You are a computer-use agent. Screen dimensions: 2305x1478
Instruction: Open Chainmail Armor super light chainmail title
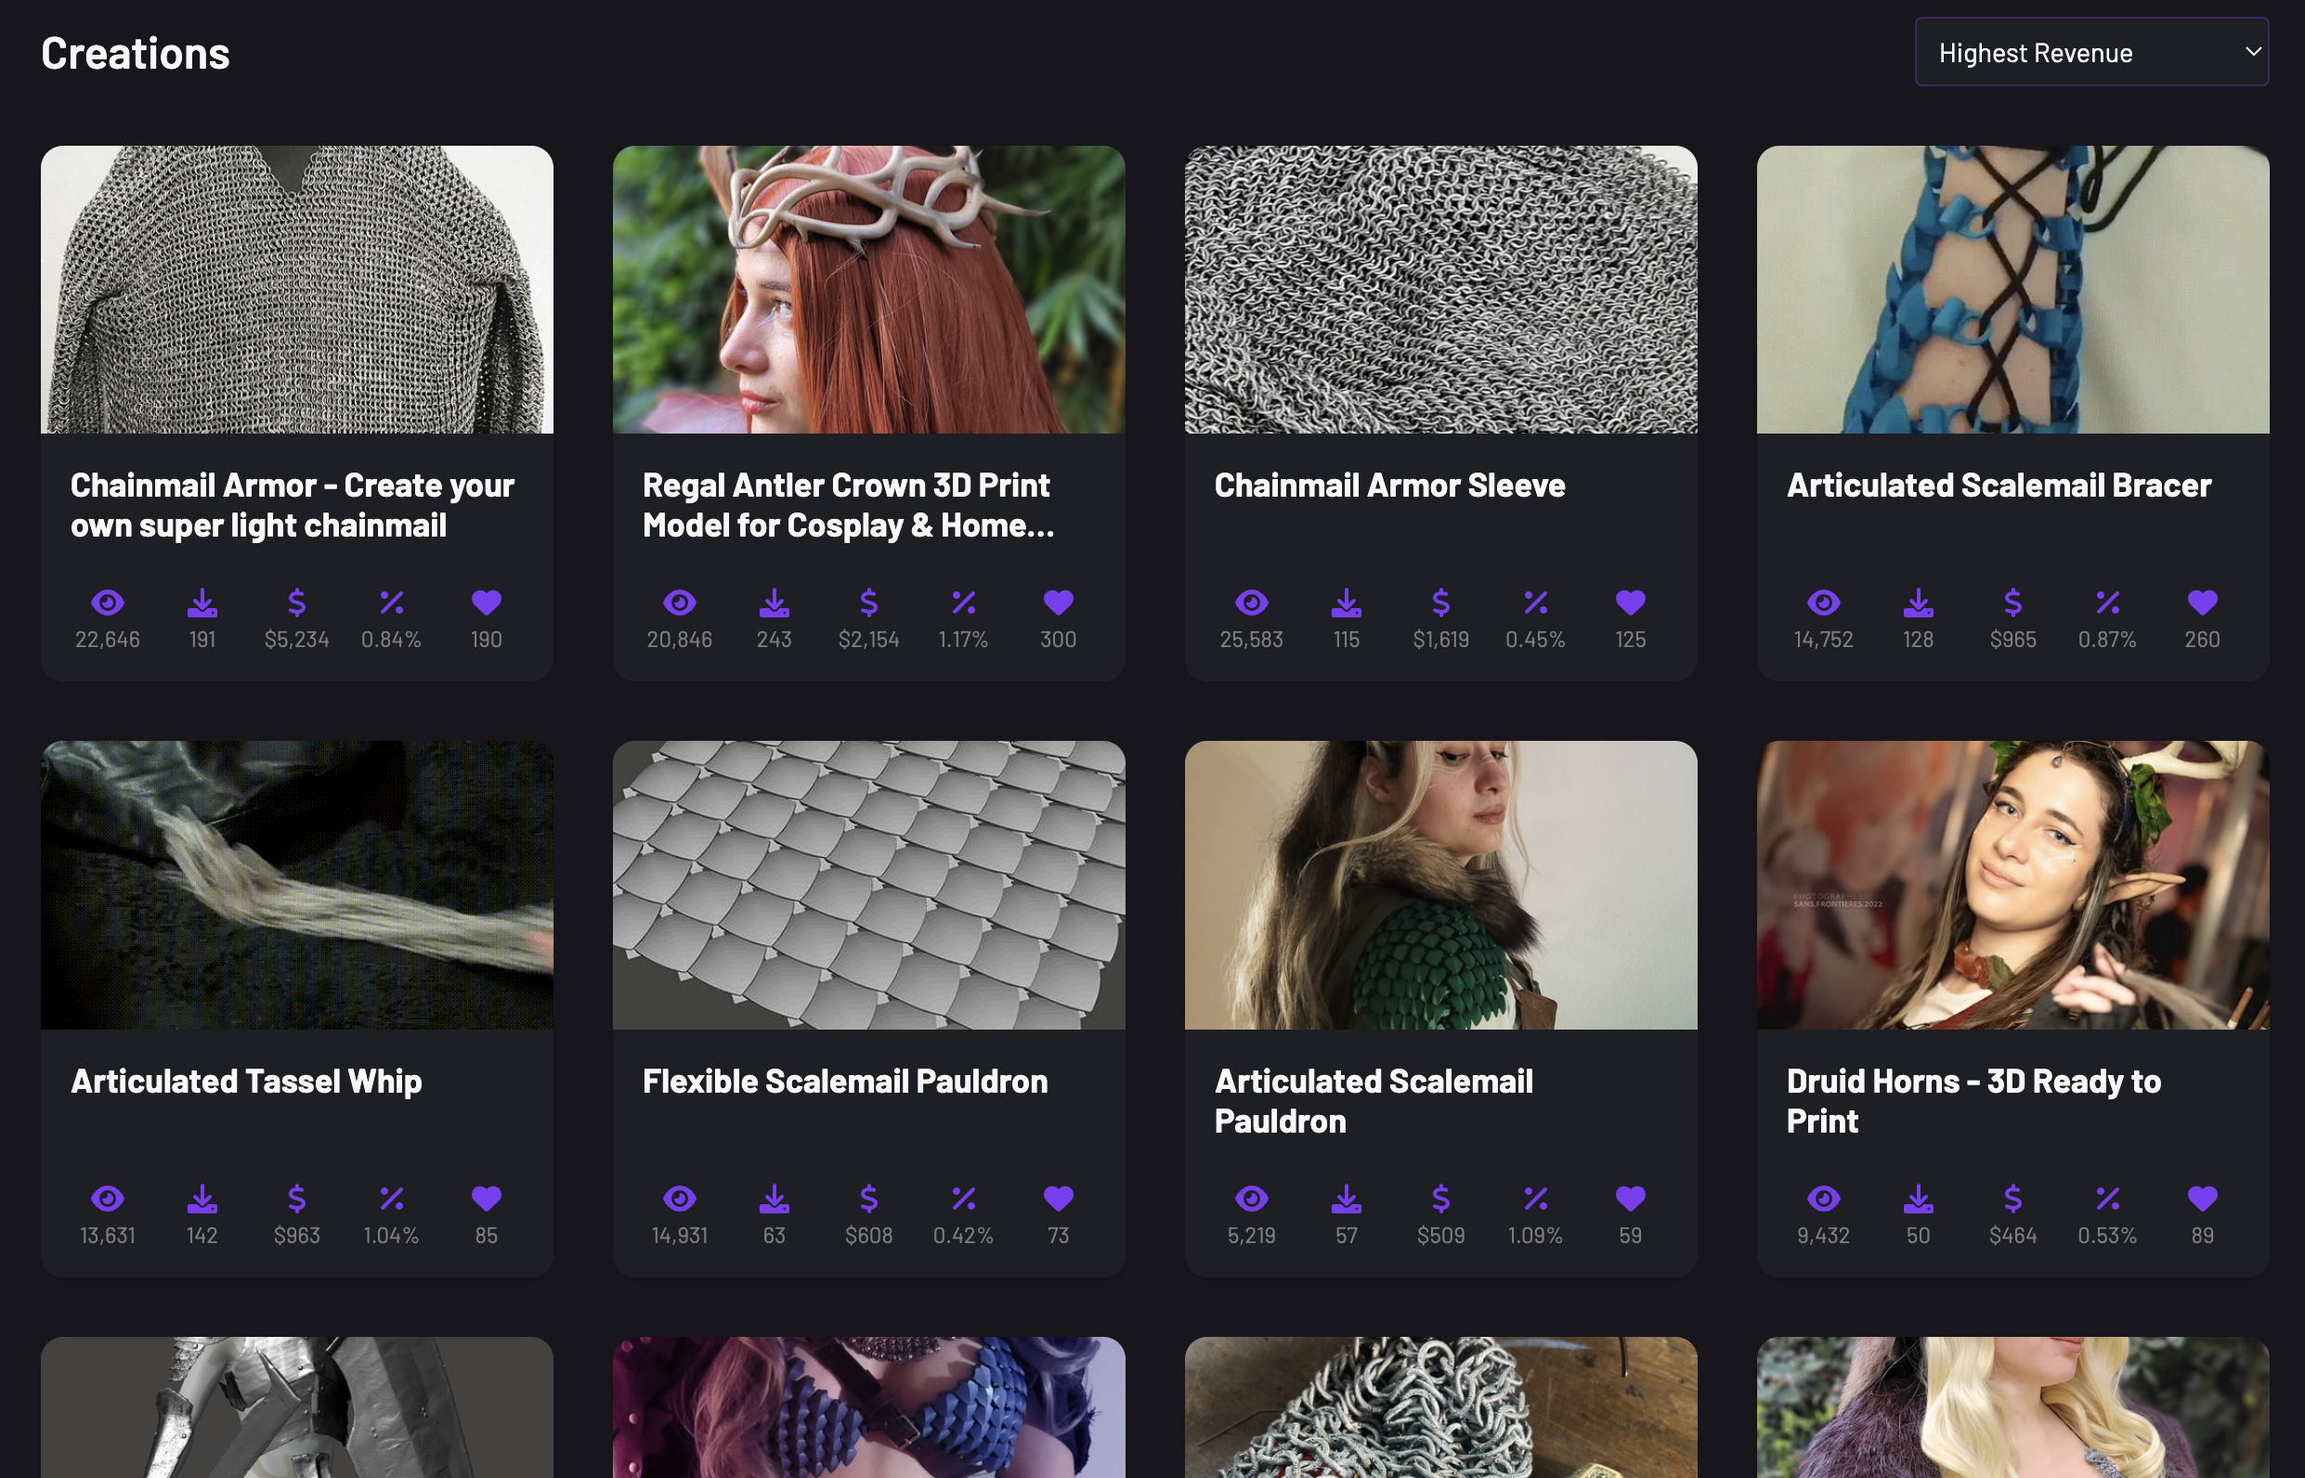pos(292,506)
